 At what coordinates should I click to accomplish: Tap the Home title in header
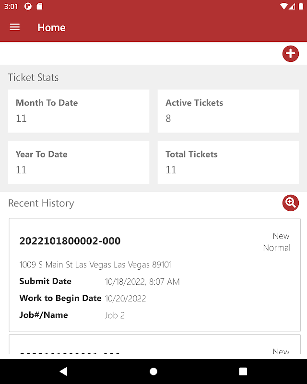[51, 27]
